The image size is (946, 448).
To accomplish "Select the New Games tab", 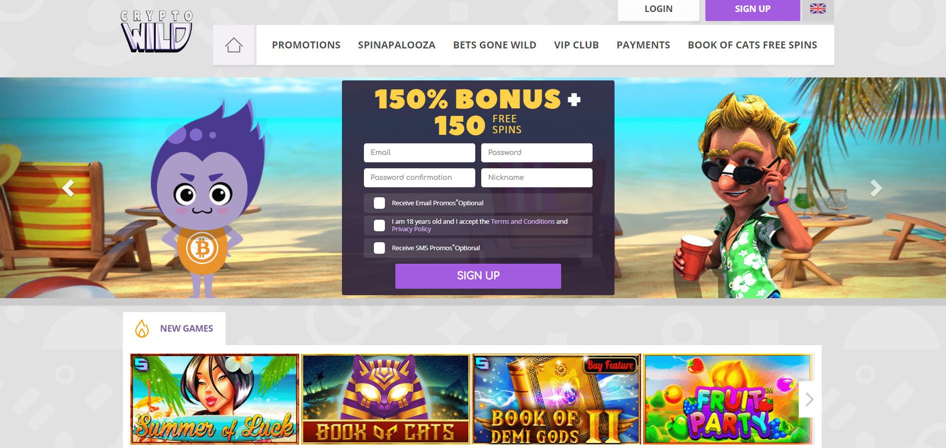I will click(x=174, y=329).
